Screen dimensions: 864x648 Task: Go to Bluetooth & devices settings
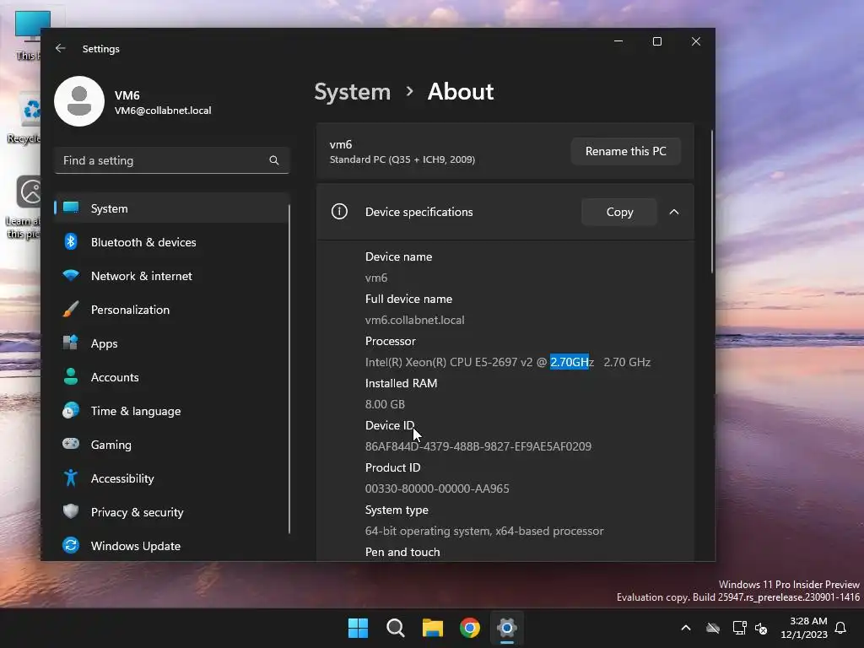172,242
